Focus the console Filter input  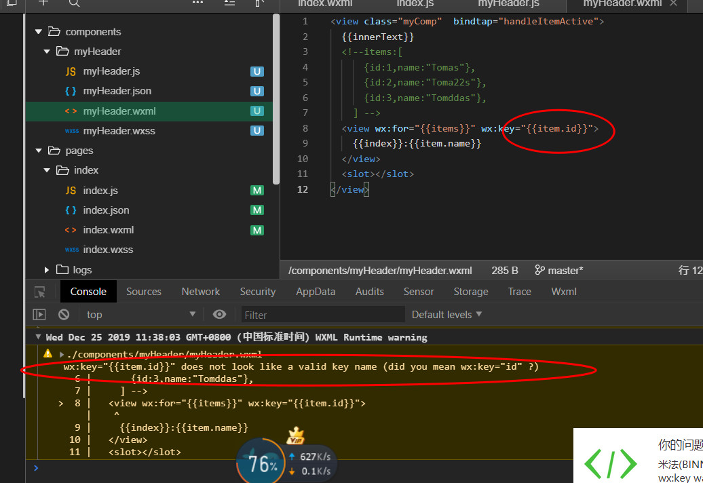click(323, 315)
